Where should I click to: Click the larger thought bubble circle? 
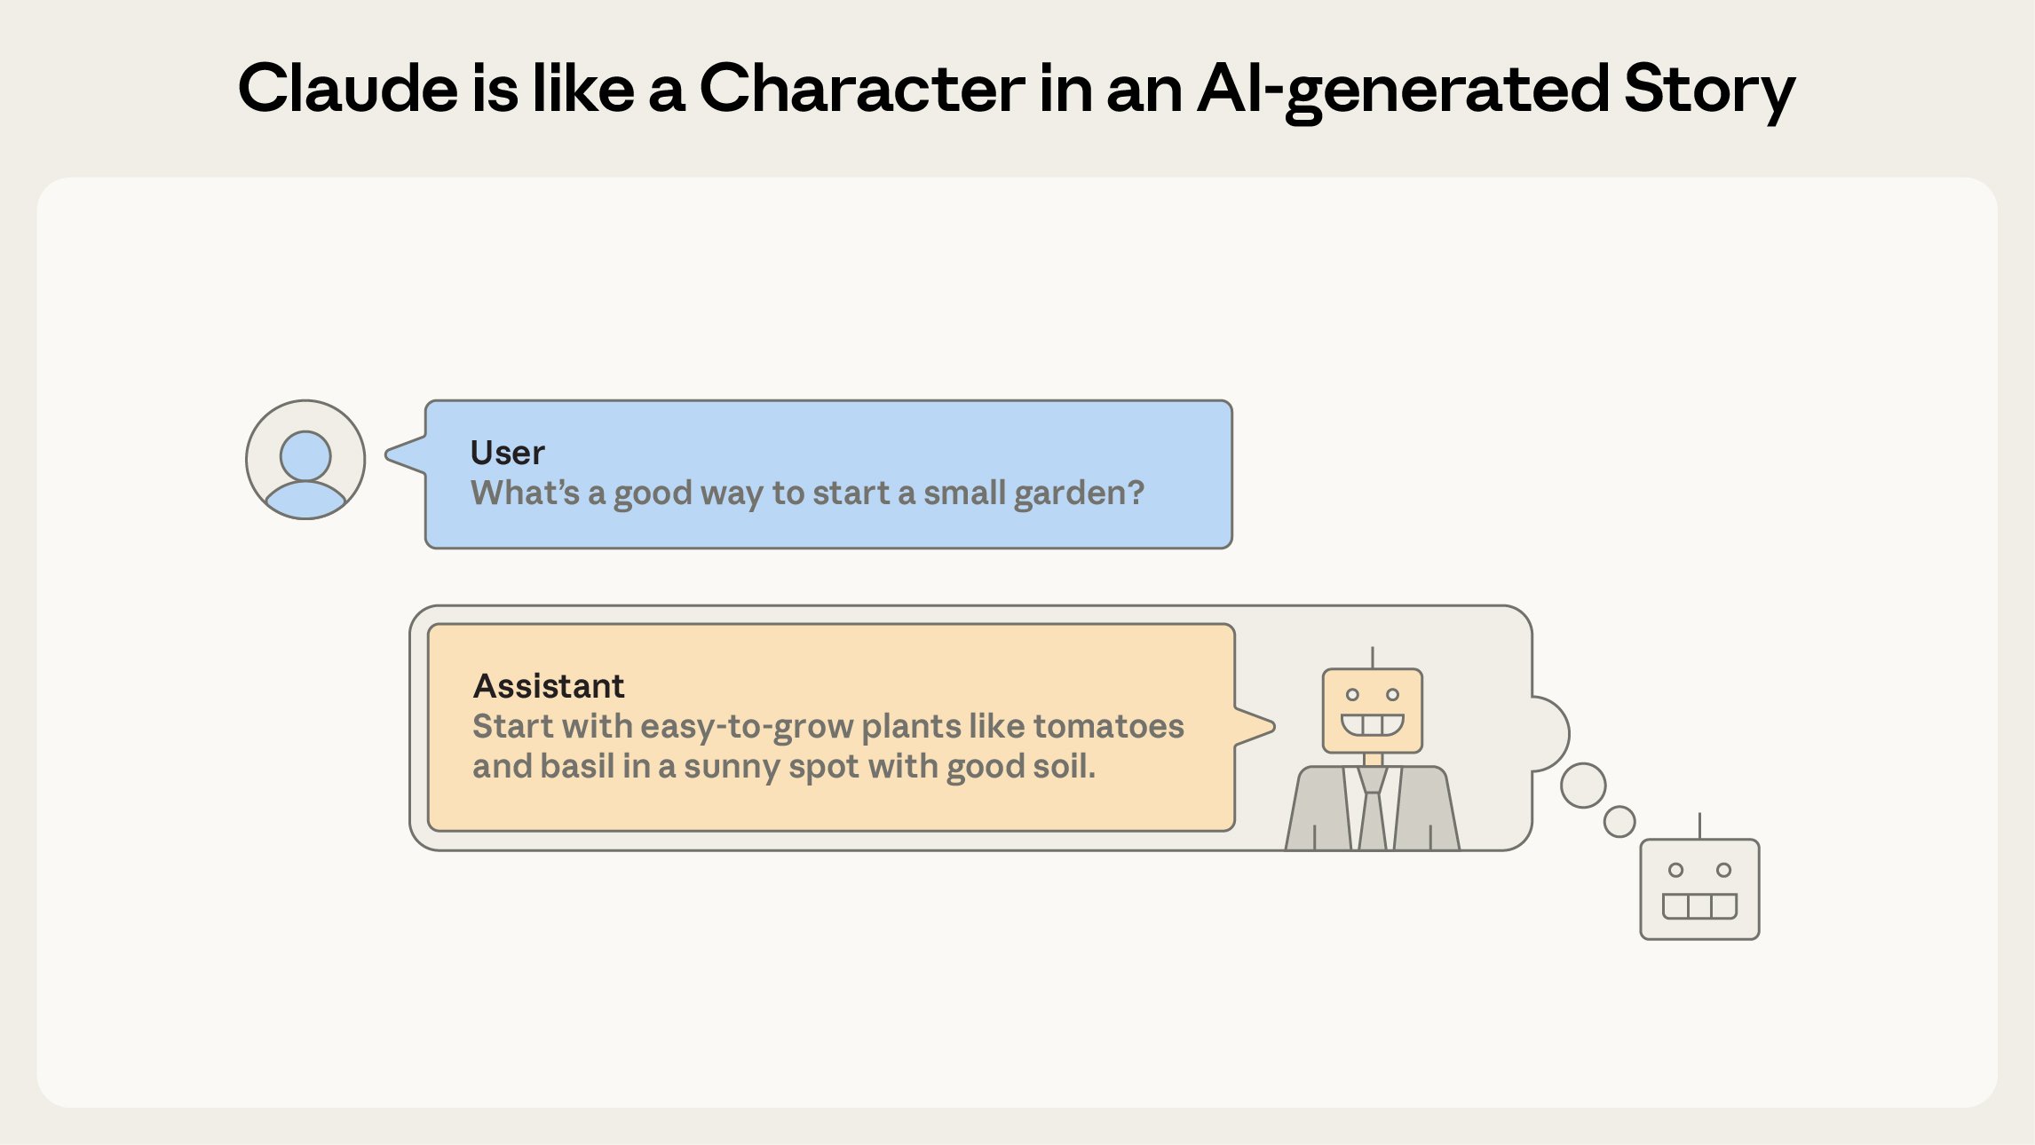pos(1583,786)
